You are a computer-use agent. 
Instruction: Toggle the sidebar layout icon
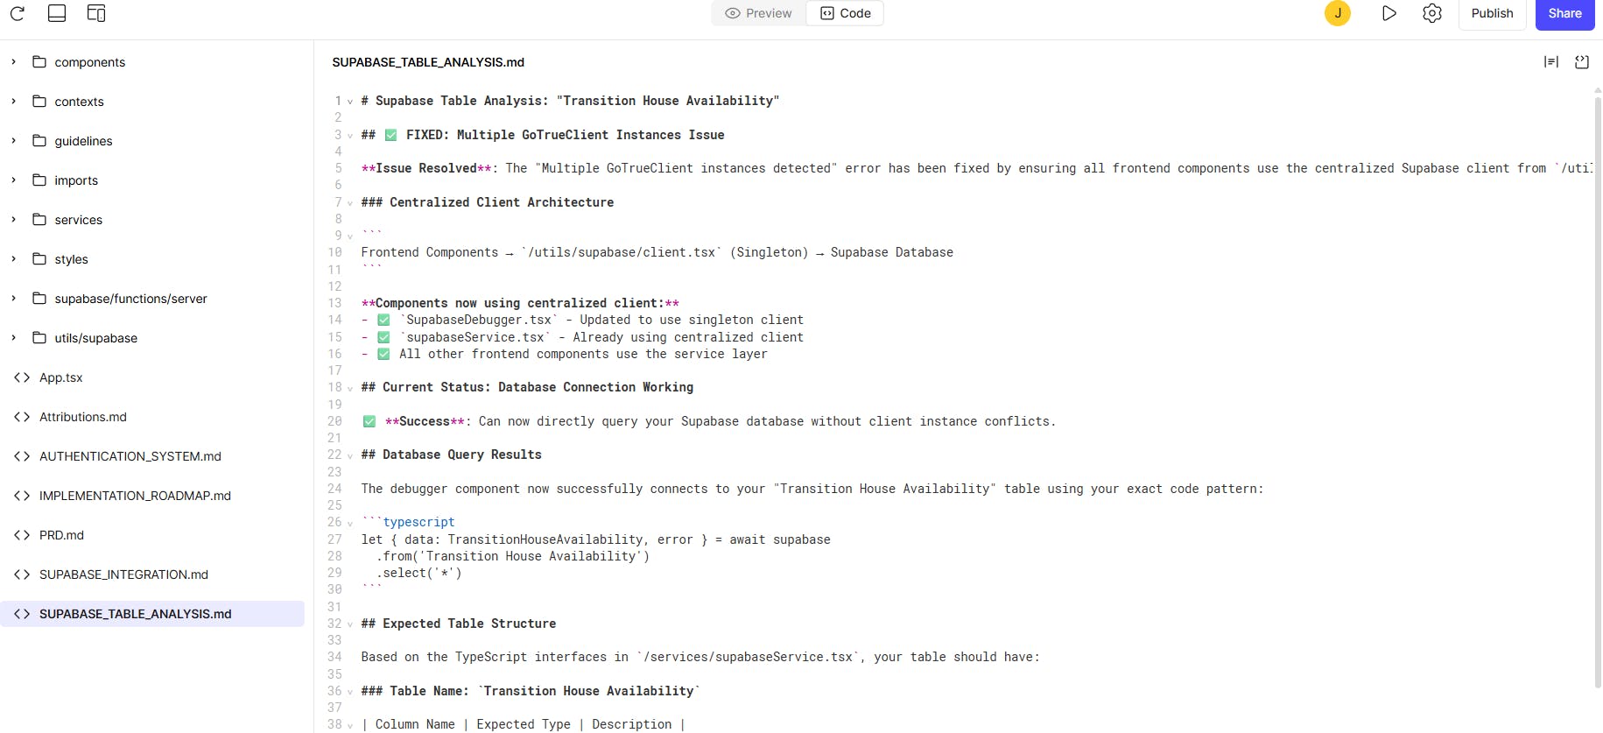96,13
